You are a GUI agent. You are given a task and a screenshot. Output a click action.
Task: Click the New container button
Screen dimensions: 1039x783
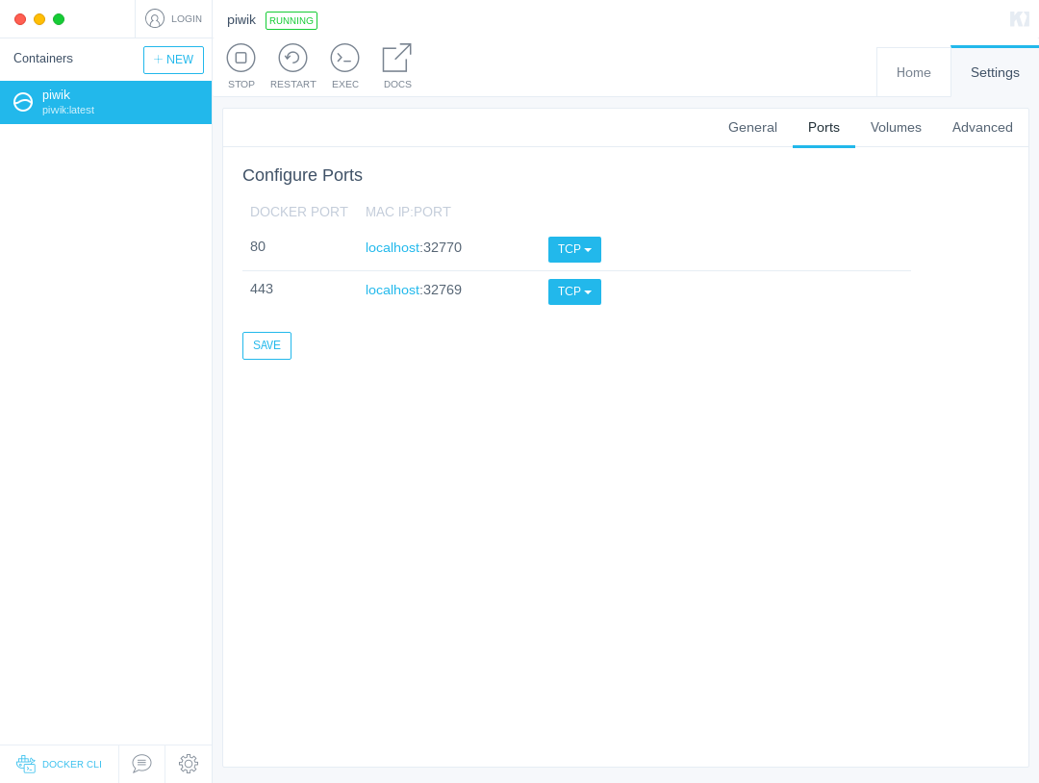pos(173,60)
